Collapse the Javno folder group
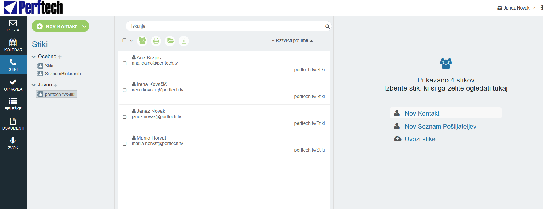Viewport: 543px width, 209px height. [x=34, y=85]
